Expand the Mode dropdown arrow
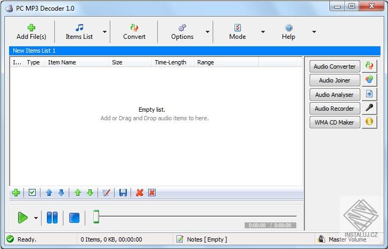Viewport: 388px width, 249px height. coord(263,32)
